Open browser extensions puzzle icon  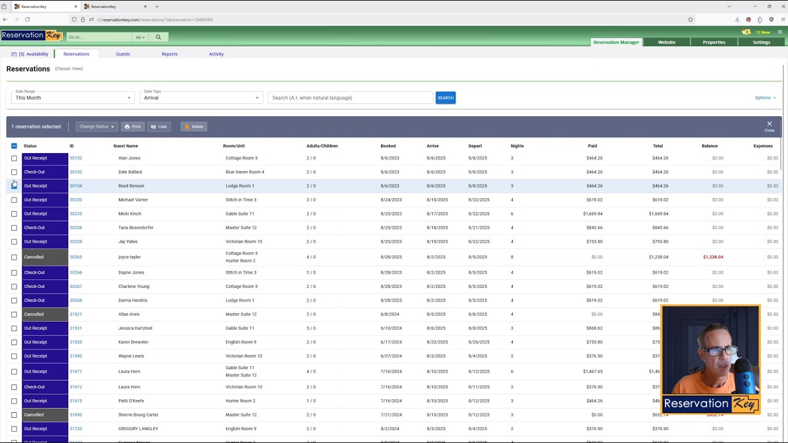click(x=760, y=20)
